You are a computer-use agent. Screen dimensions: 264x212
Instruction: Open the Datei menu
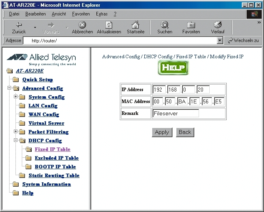(14, 14)
